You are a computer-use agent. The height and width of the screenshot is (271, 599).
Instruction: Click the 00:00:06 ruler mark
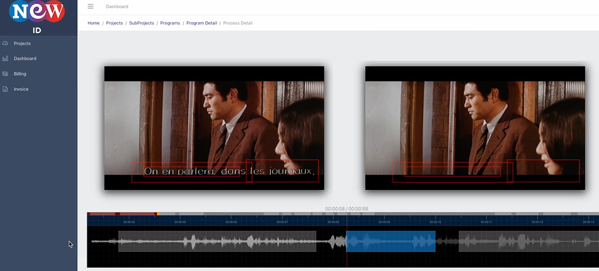tap(231, 222)
